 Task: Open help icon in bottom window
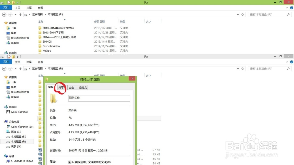click(x=292, y=62)
